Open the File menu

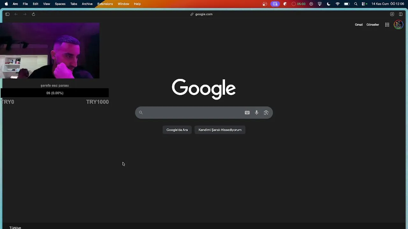(x=25, y=4)
